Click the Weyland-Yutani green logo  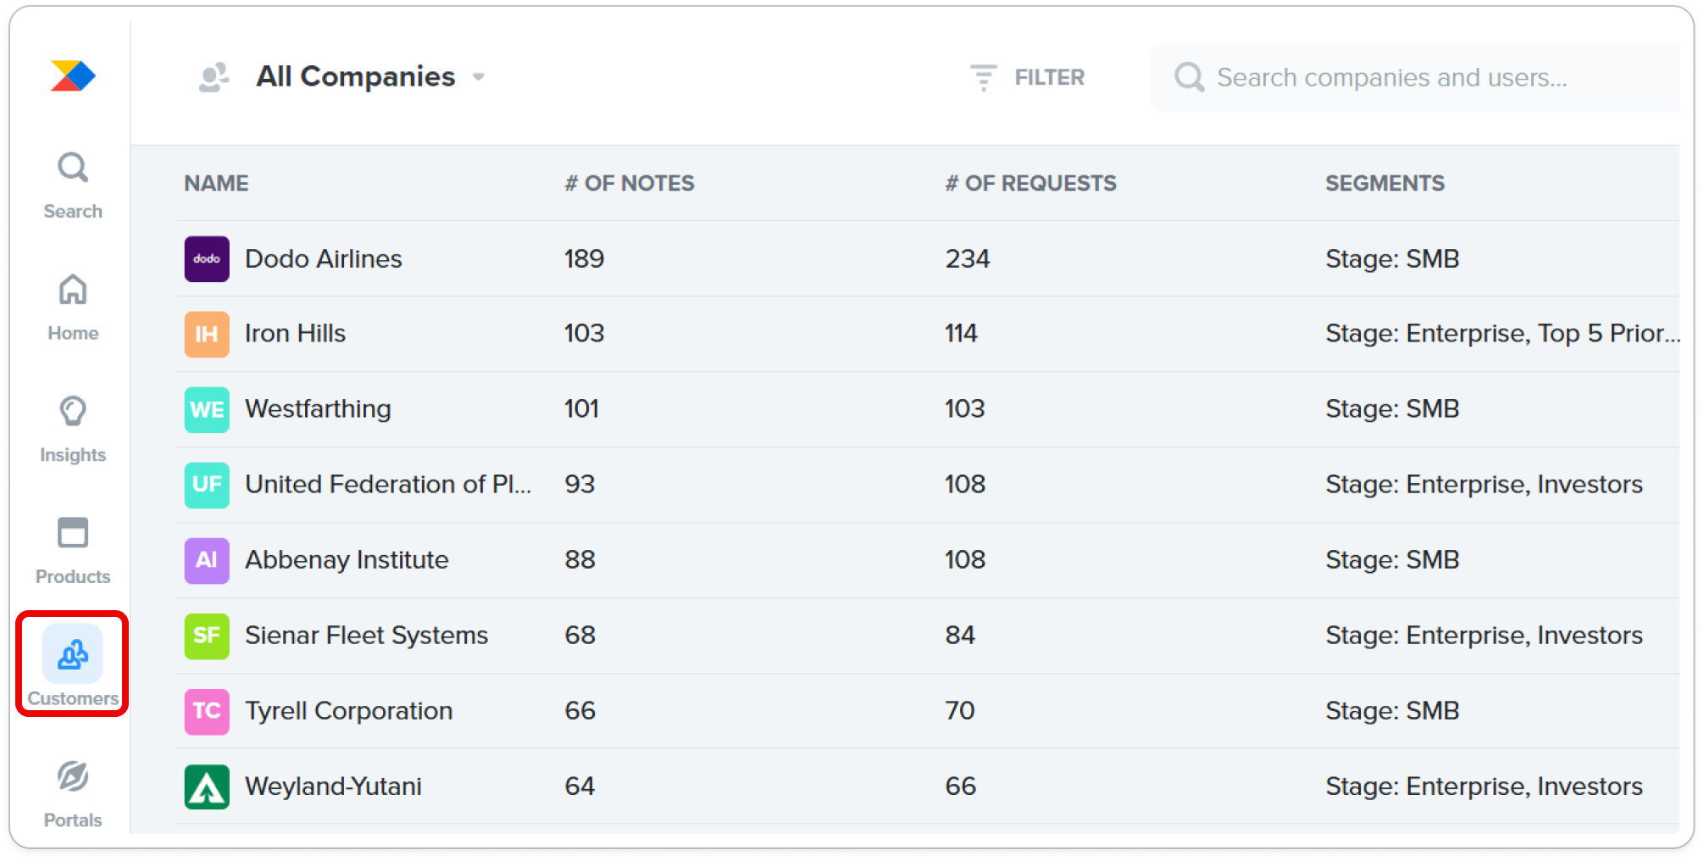pyautogui.click(x=207, y=786)
